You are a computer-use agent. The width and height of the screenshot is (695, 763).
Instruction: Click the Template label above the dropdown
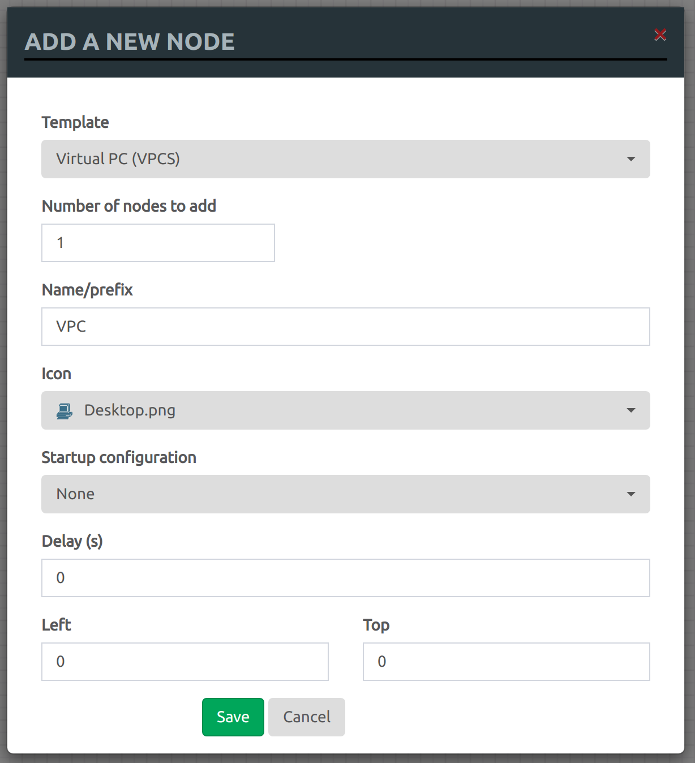coord(75,122)
